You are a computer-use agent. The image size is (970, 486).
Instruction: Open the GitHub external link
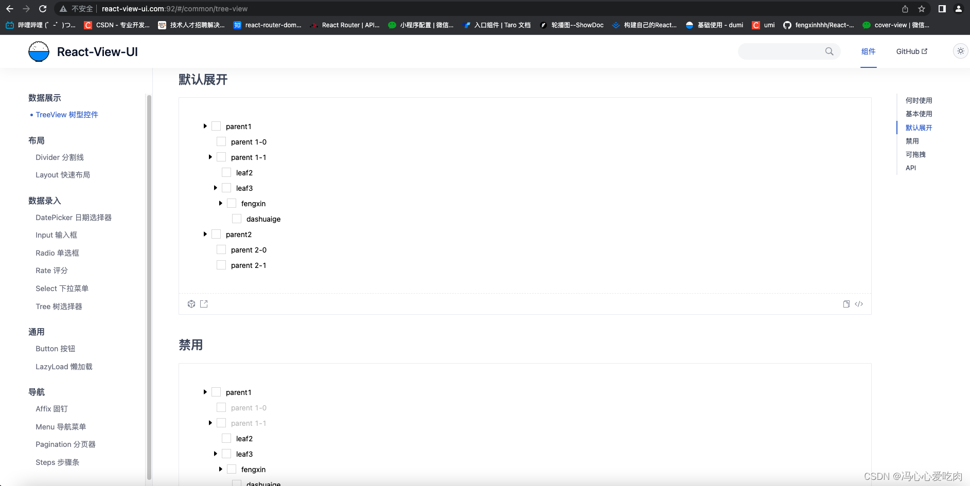coord(911,51)
